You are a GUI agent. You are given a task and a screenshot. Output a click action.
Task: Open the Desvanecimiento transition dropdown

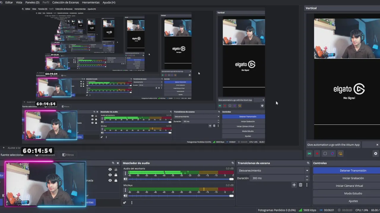273,170
